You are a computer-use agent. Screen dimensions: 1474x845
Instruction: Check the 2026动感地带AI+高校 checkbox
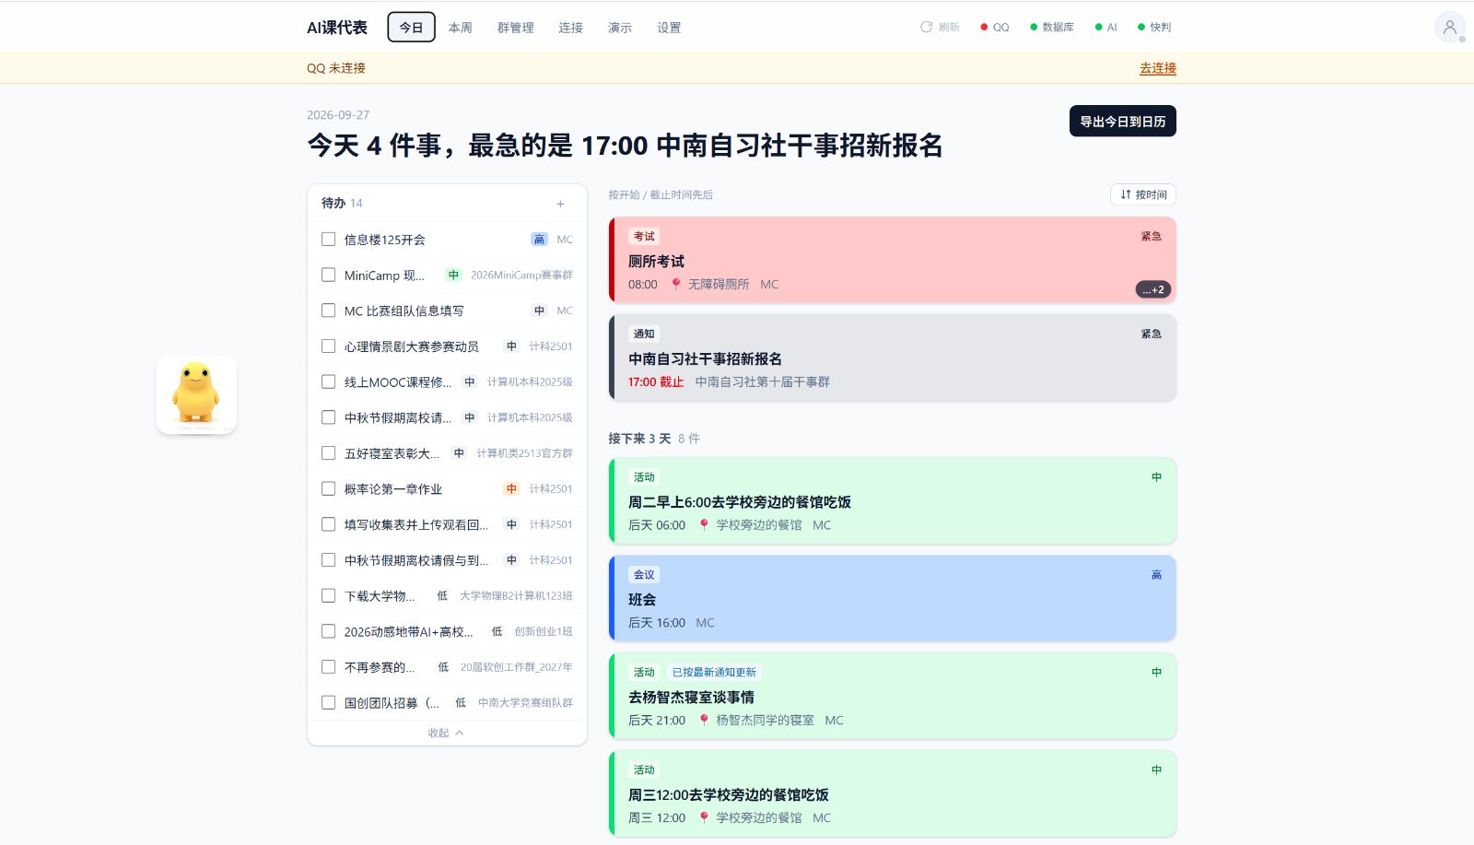[x=328, y=631]
